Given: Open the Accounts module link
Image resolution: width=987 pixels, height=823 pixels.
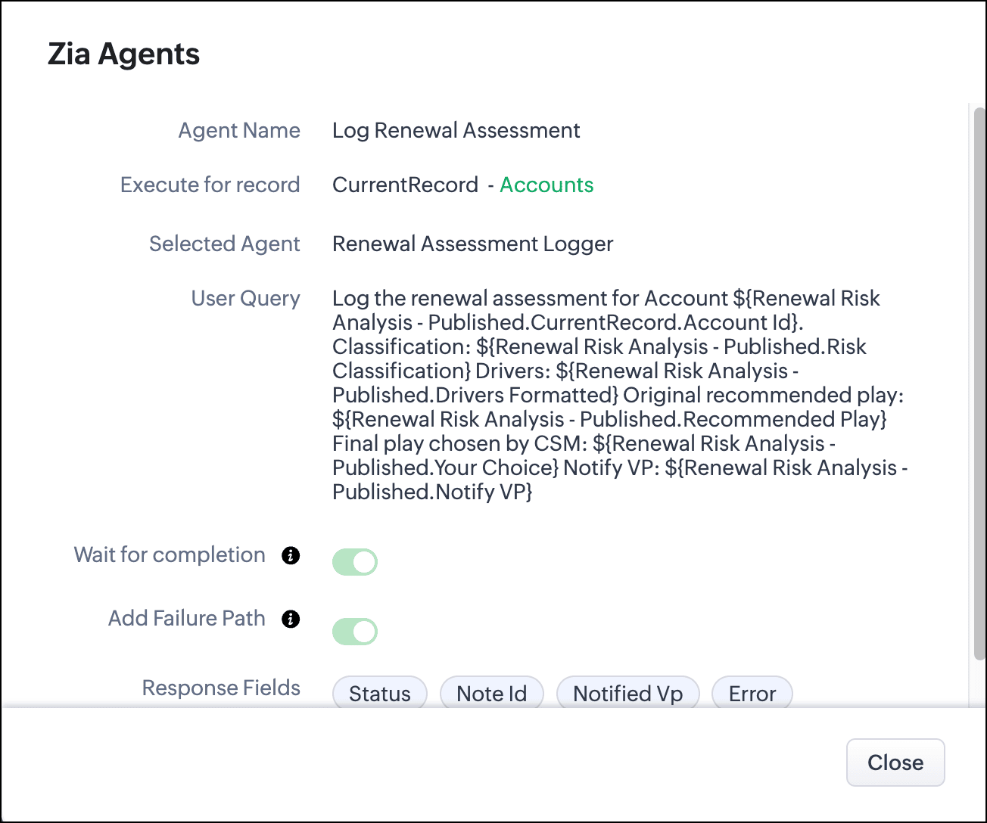Looking at the screenshot, I should point(546,185).
